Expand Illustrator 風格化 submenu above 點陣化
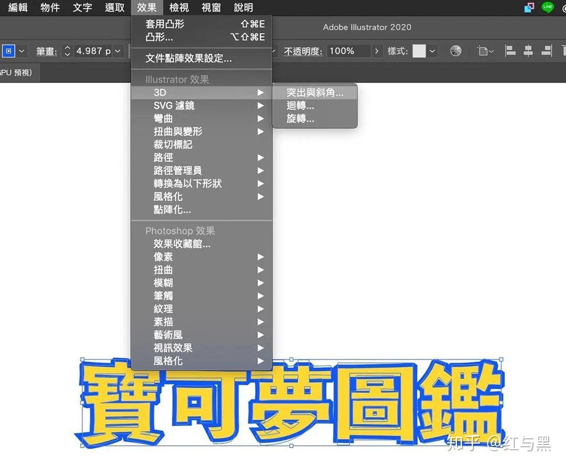Screen dimensions: 566x467 point(201,196)
